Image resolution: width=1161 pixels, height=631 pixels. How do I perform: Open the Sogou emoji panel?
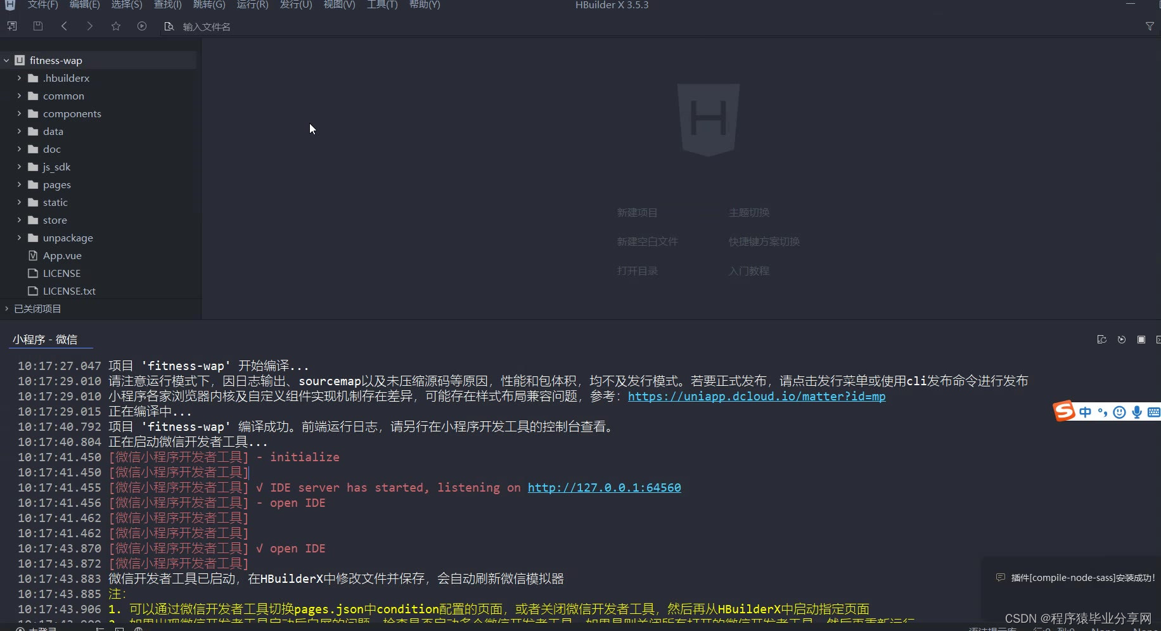(x=1120, y=412)
